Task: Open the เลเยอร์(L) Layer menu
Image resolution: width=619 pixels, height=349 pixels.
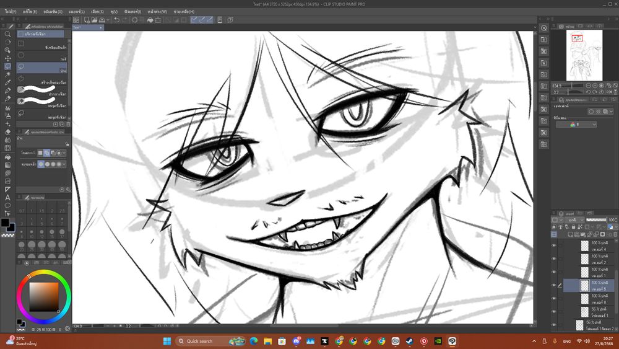Action: [x=77, y=11]
